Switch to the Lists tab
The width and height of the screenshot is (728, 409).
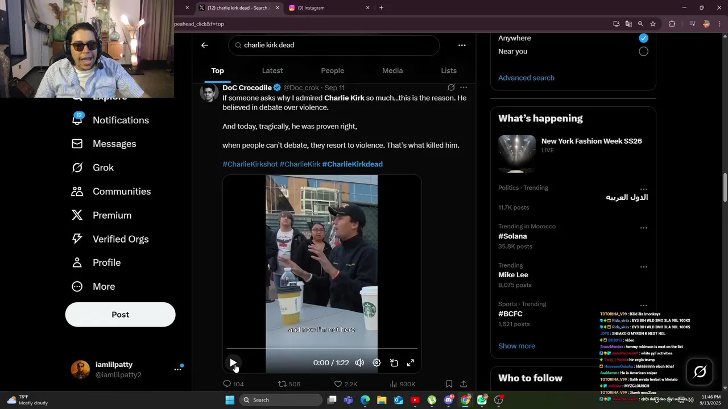coord(449,70)
